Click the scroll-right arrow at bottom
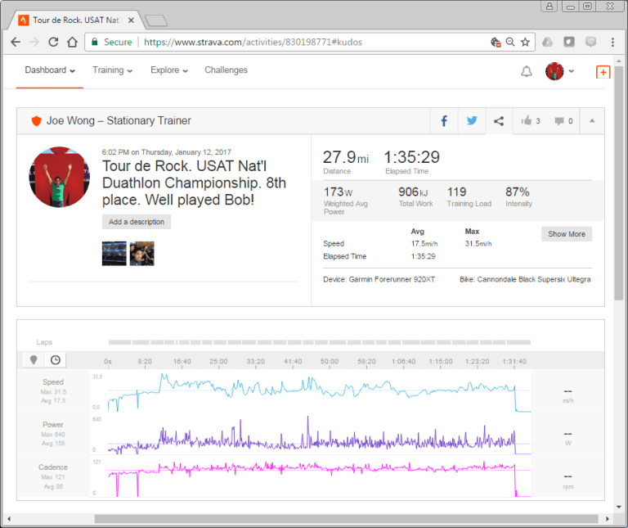Screen dimensions: 628x528 (608, 519)
